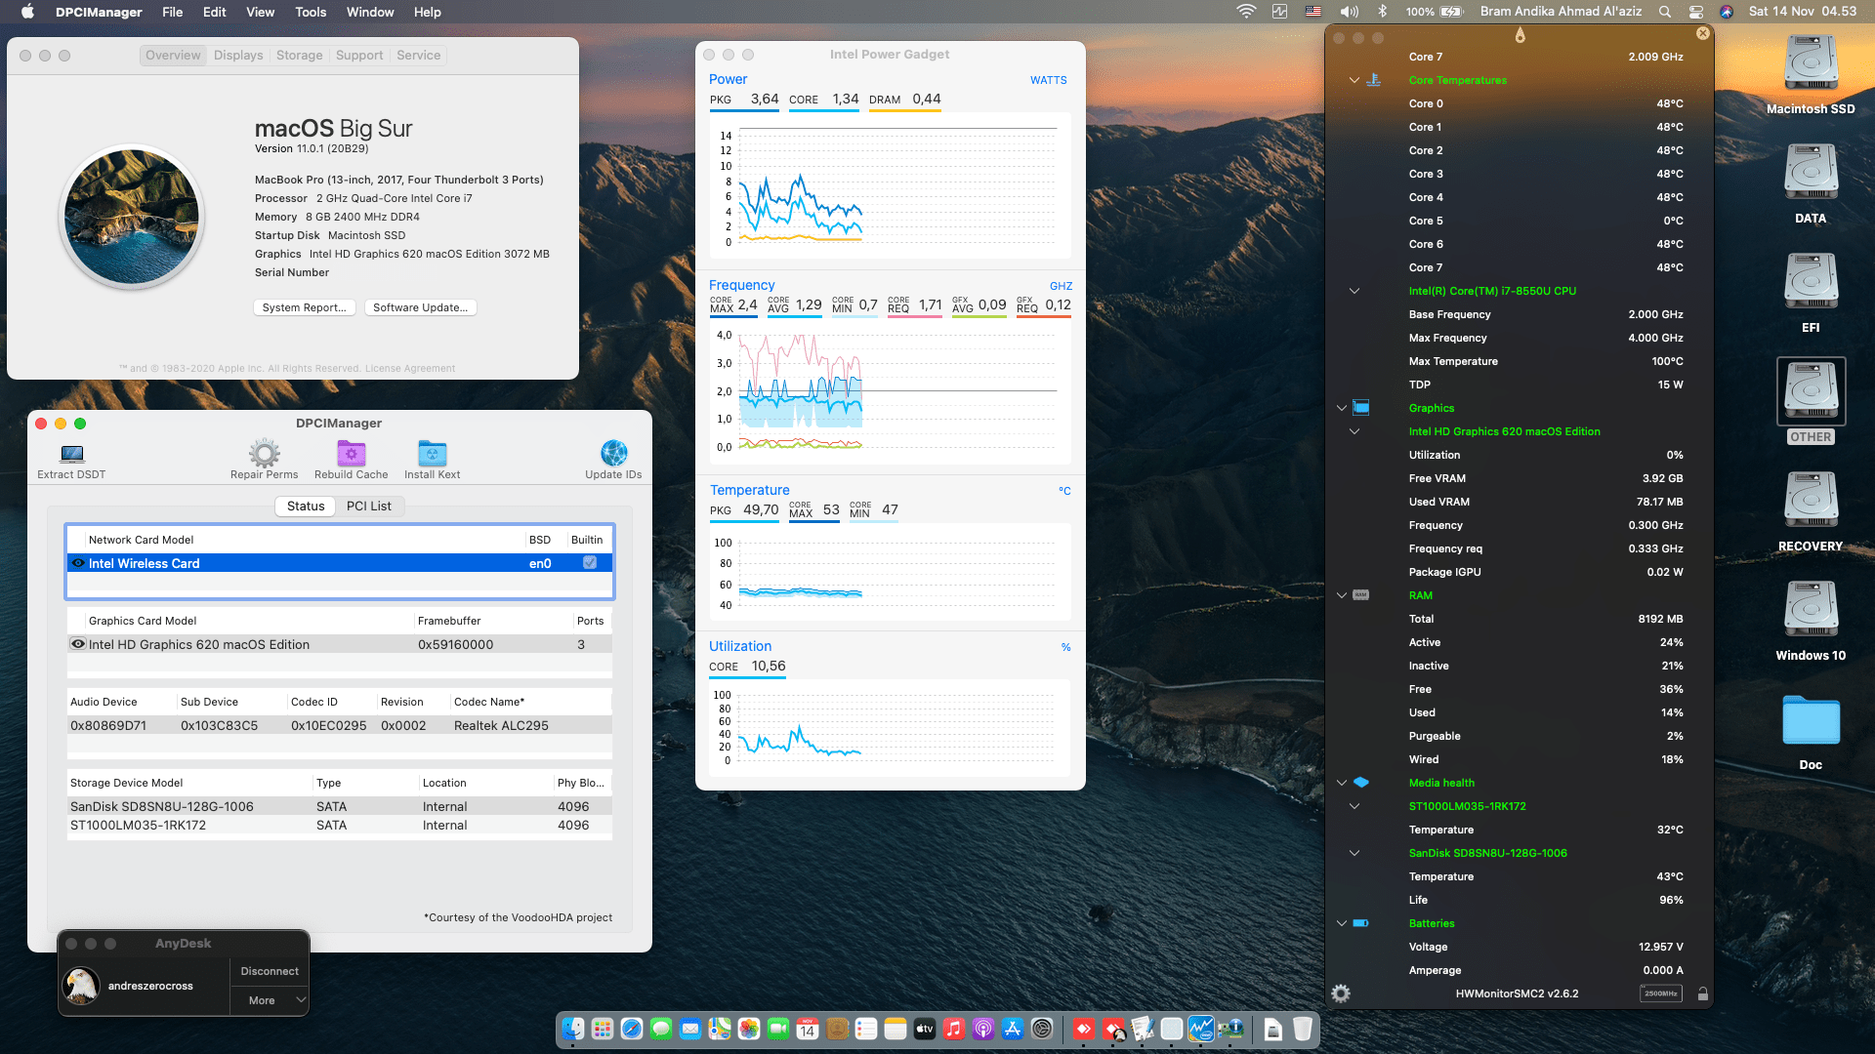
Task: Select the Status tab in DPCIManager
Action: pyautogui.click(x=306, y=506)
